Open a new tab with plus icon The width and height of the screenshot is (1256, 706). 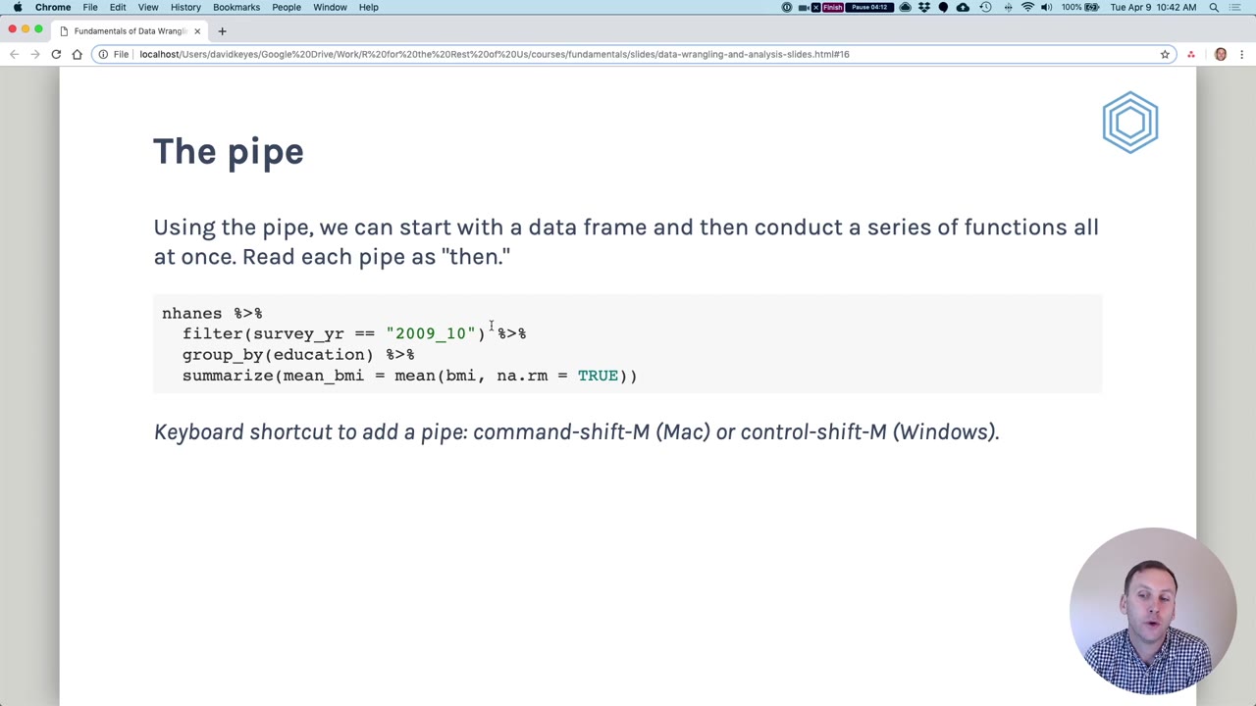click(222, 30)
